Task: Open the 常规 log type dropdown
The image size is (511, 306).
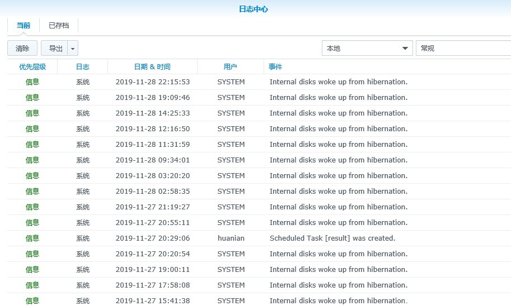Action: (x=463, y=49)
